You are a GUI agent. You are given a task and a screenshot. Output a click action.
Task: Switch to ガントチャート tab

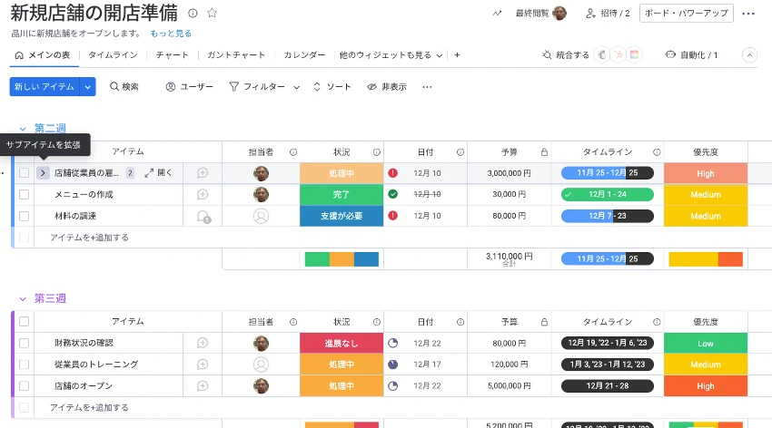(x=236, y=55)
